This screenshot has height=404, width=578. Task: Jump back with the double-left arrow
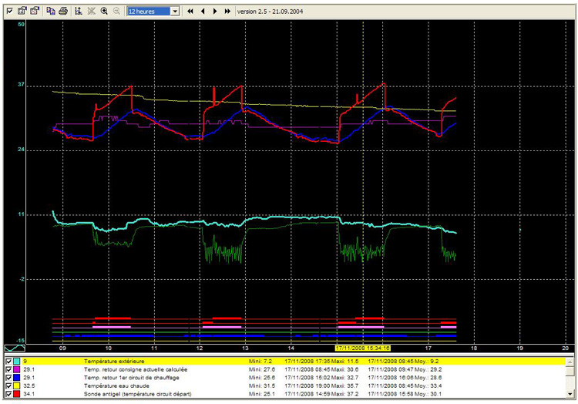(x=190, y=12)
